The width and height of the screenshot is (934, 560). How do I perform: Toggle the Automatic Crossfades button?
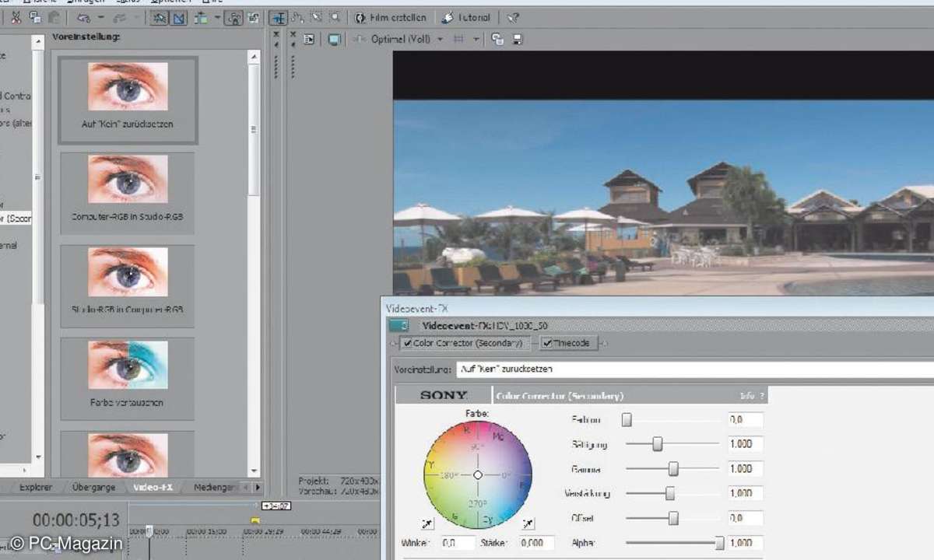click(x=179, y=17)
